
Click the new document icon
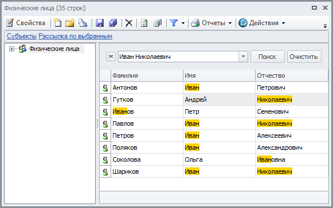(x=57, y=23)
